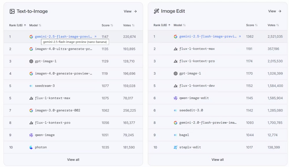289x167 pixels.
Task: Click View all under Image Edit table
Action: [218, 160]
